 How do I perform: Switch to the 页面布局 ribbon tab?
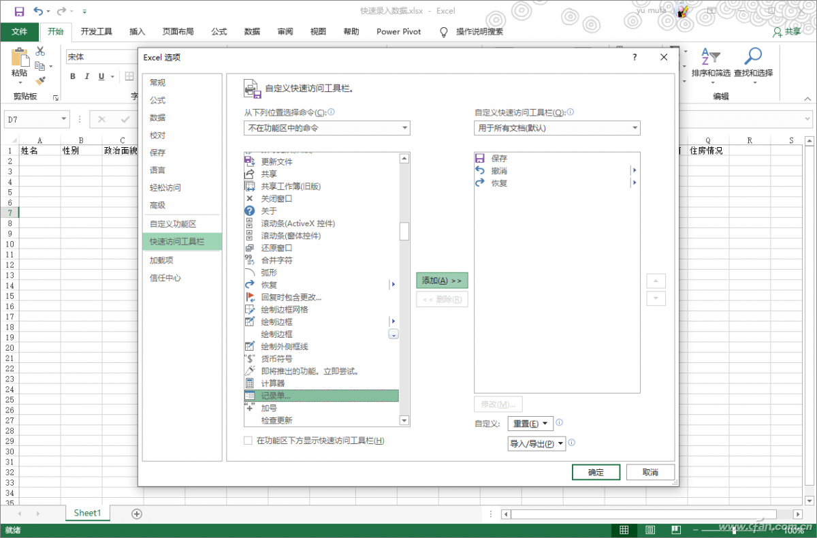178,31
